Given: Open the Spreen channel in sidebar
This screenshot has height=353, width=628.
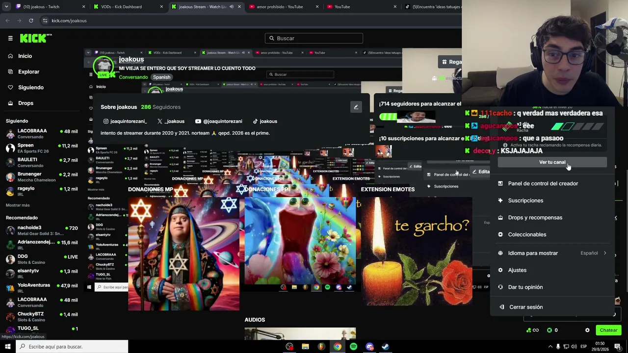Looking at the screenshot, I should (42, 148).
